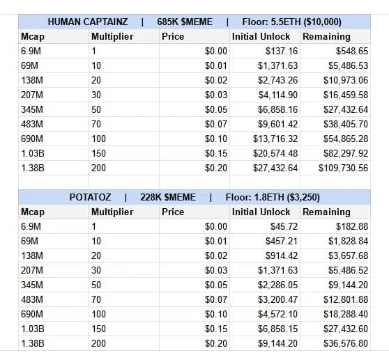The width and height of the screenshot is (389, 362).
Task: Click the first table's Mcap column header
Action: pos(54,36)
